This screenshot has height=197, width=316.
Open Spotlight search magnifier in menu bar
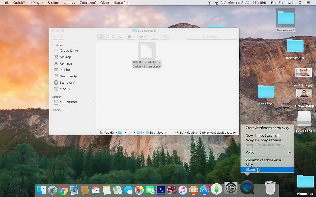tap(300, 3)
